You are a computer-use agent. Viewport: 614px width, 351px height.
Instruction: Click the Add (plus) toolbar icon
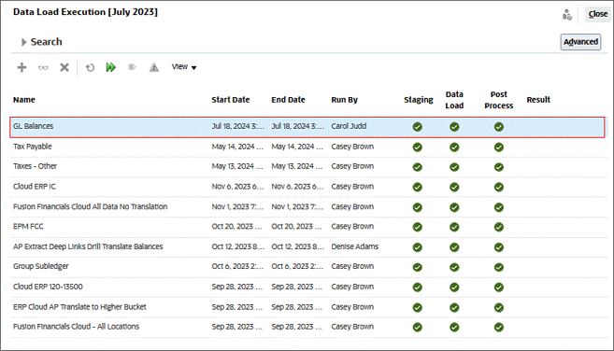click(21, 67)
